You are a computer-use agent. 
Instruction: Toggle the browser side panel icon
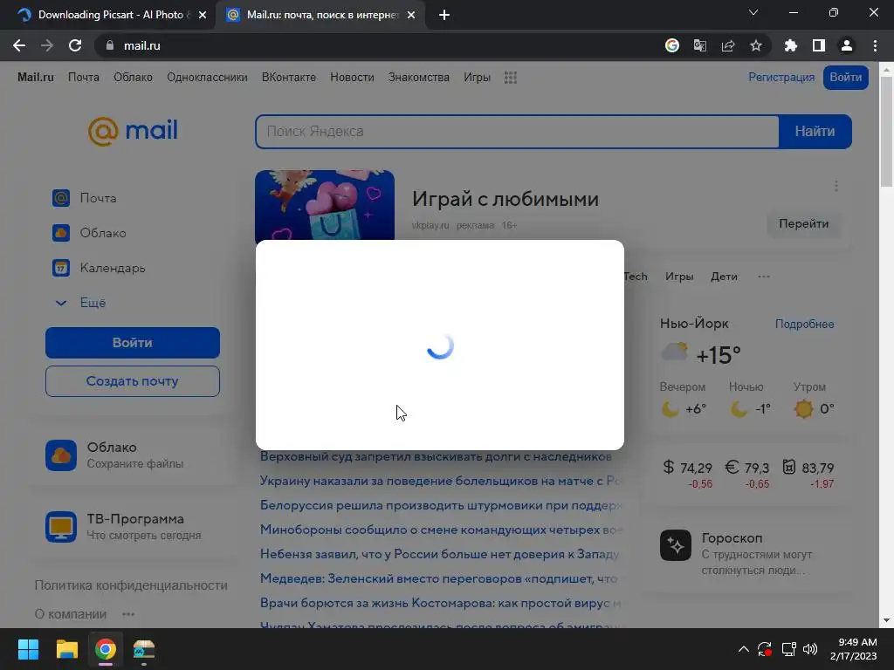pos(819,45)
